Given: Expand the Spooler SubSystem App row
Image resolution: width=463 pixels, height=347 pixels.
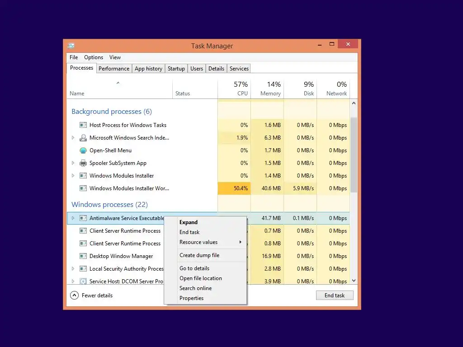Looking at the screenshot, I should [73, 163].
